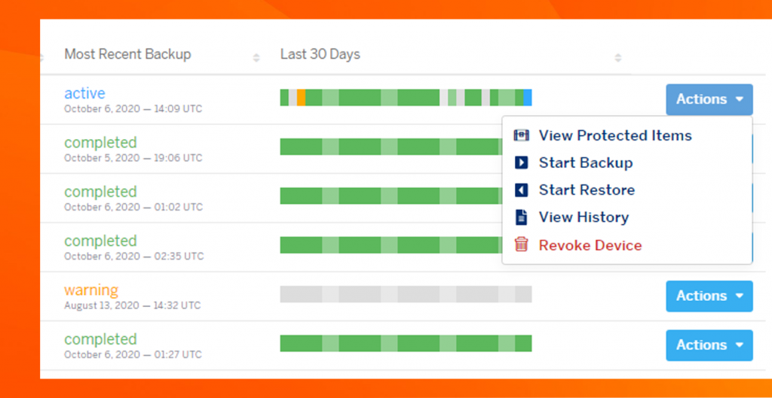Click the red Revoke Device trash icon

521,245
